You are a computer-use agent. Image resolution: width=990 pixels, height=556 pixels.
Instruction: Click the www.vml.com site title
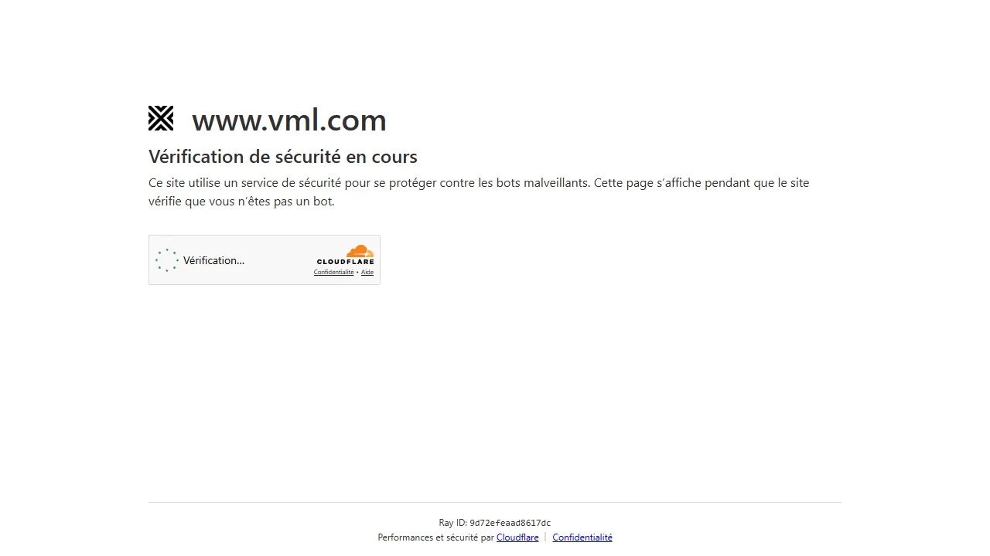click(x=289, y=120)
